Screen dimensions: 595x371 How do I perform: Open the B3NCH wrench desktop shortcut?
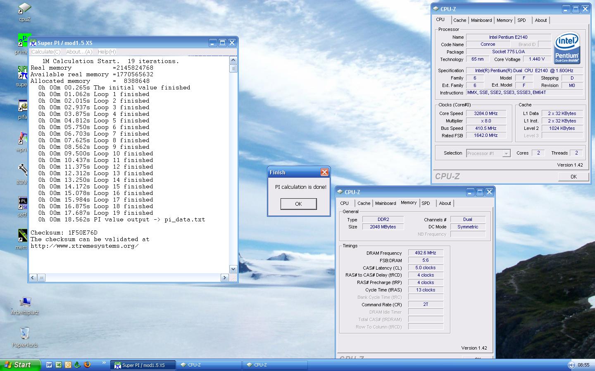[23, 170]
